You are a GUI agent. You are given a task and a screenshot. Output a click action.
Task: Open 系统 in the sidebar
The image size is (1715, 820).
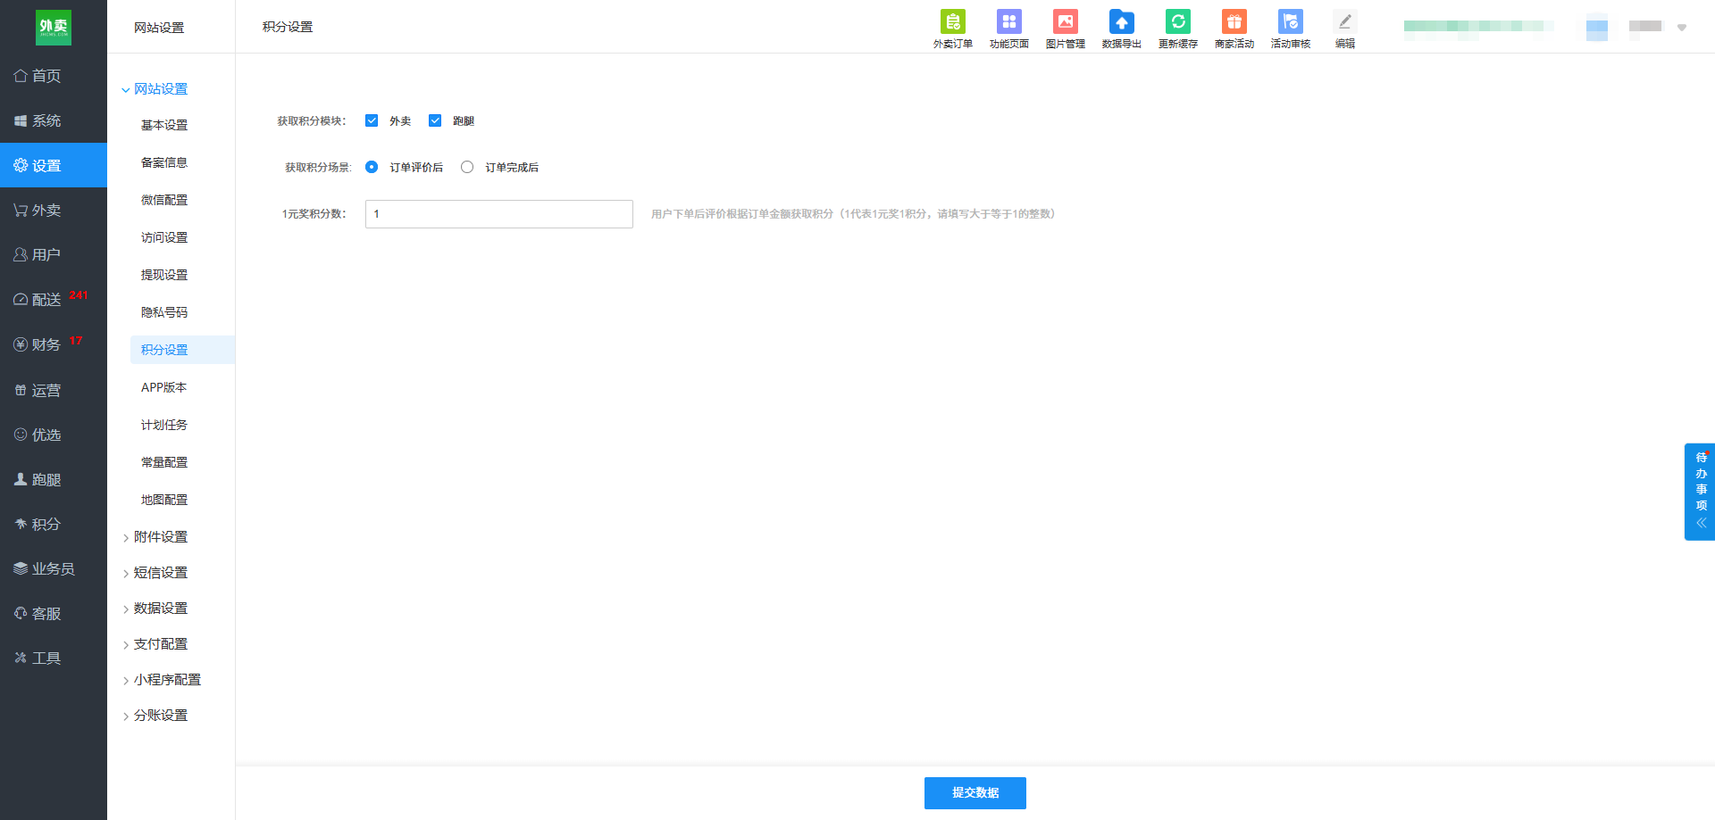54,120
